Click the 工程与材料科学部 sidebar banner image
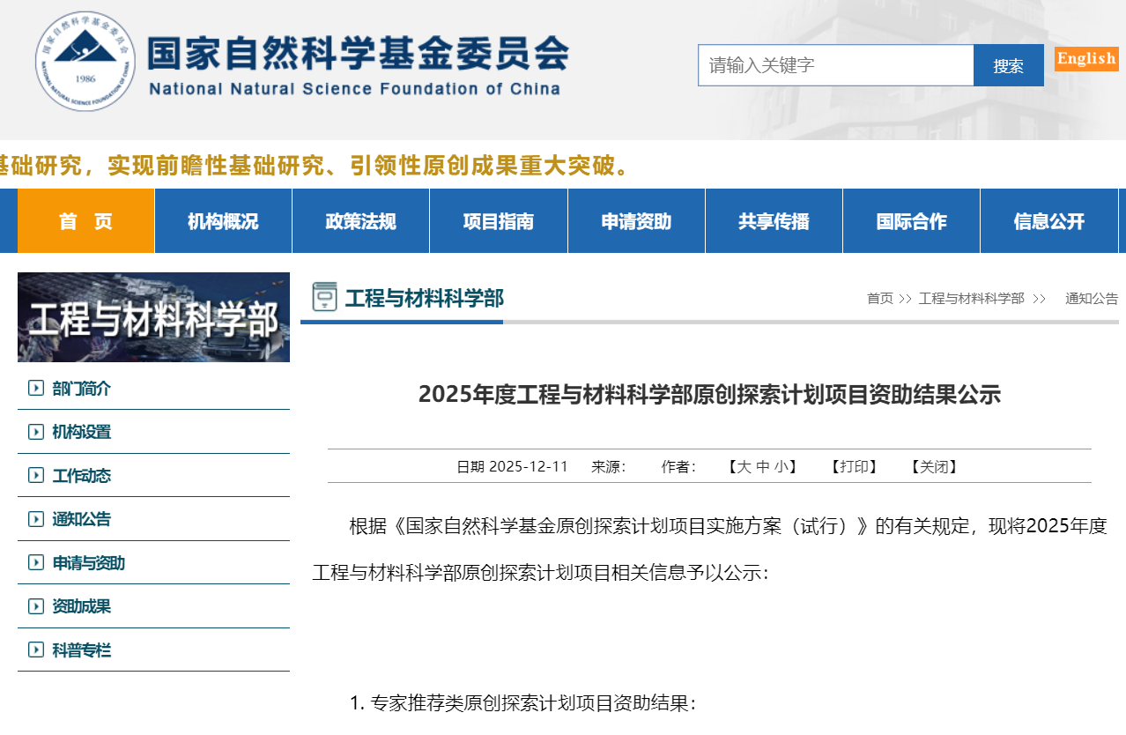This screenshot has width=1126, height=735. point(153,317)
